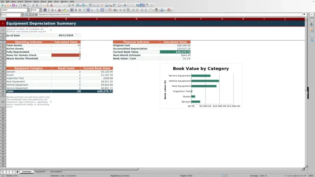The width and height of the screenshot is (315, 177).
Task: Toggle Underline formatting
Action: (52, 10)
